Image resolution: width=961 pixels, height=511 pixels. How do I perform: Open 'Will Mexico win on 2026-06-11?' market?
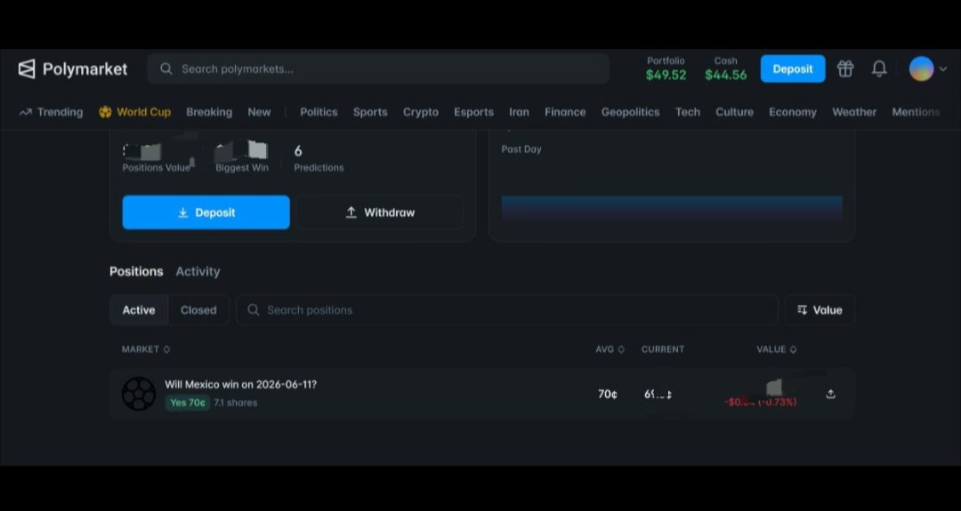241,384
